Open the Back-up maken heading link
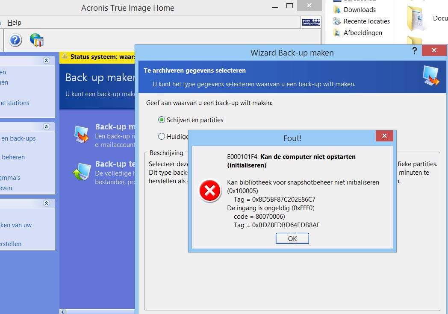Viewport: 448px width, 314px height. pyautogui.click(x=115, y=127)
